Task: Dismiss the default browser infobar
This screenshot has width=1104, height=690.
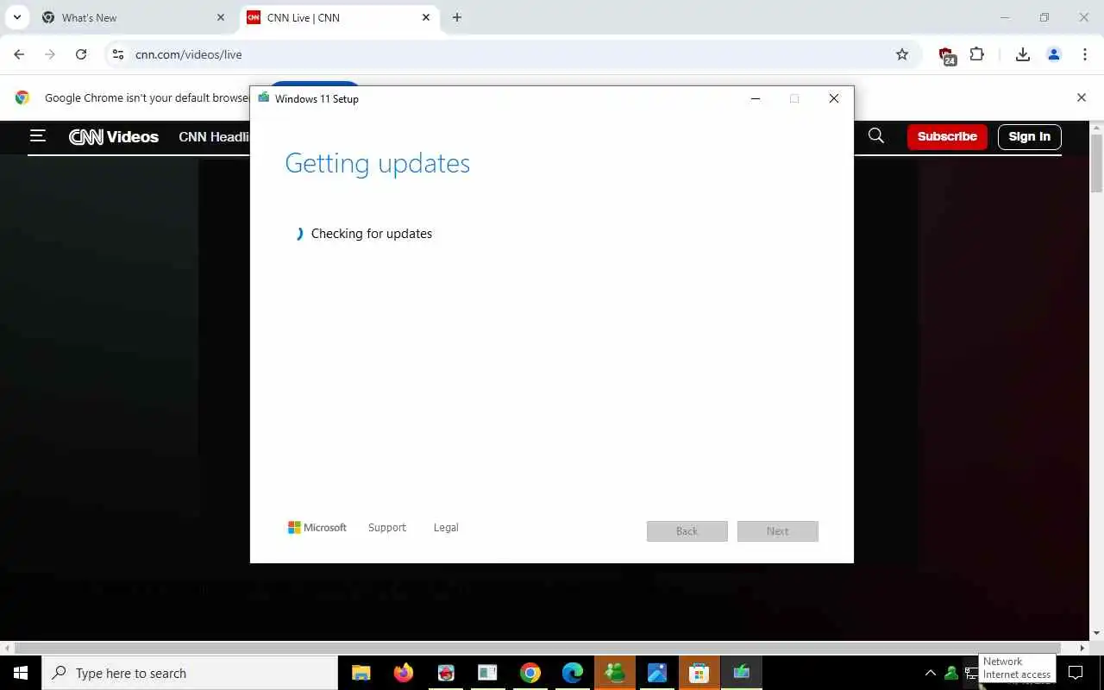Action: [x=1082, y=97]
